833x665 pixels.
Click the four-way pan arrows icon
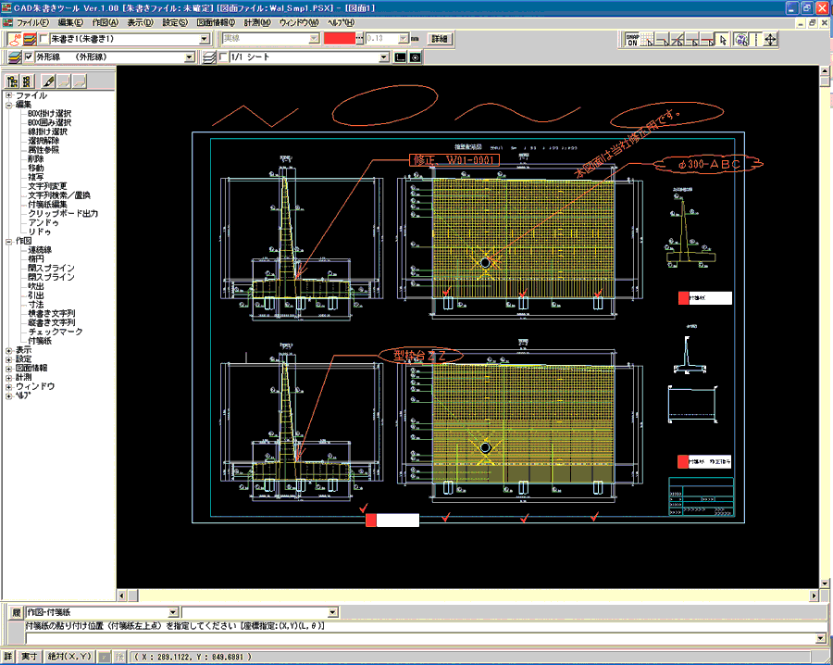[770, 40]
